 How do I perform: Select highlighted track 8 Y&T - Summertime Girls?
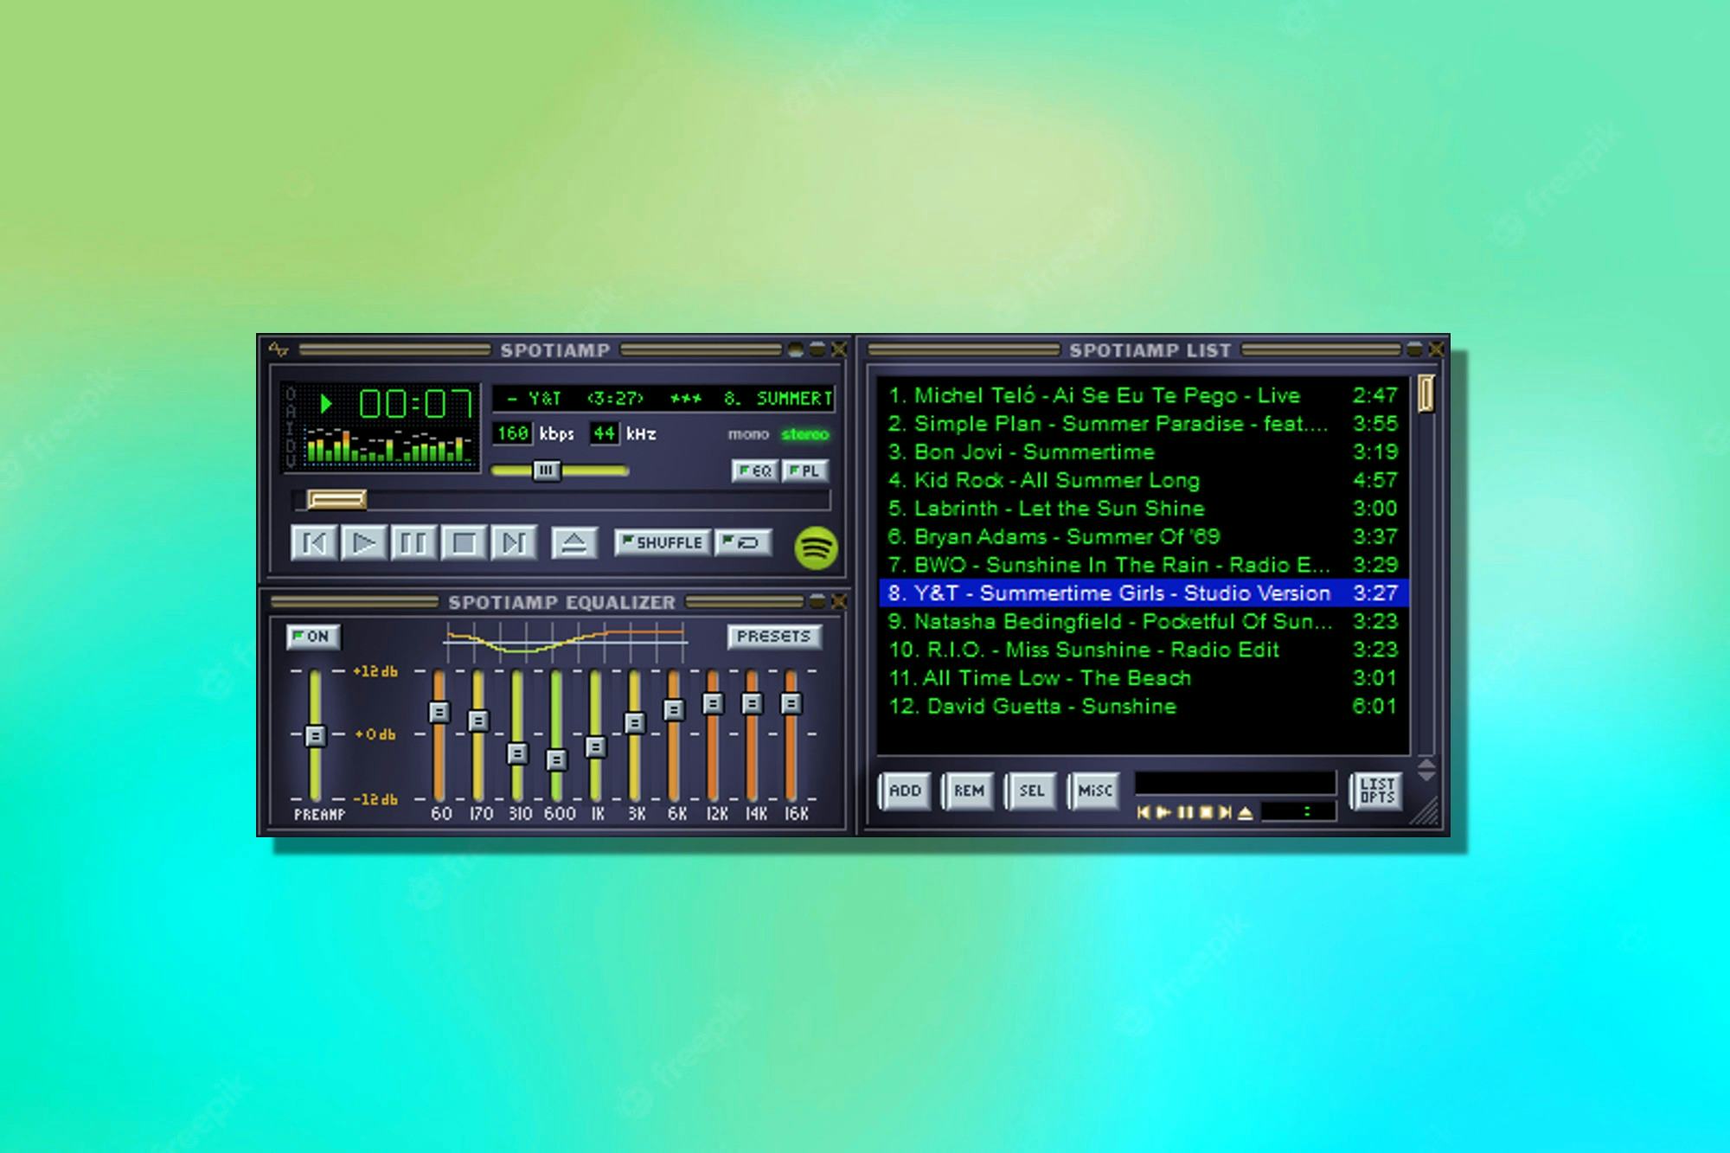tap(1144, 593)
